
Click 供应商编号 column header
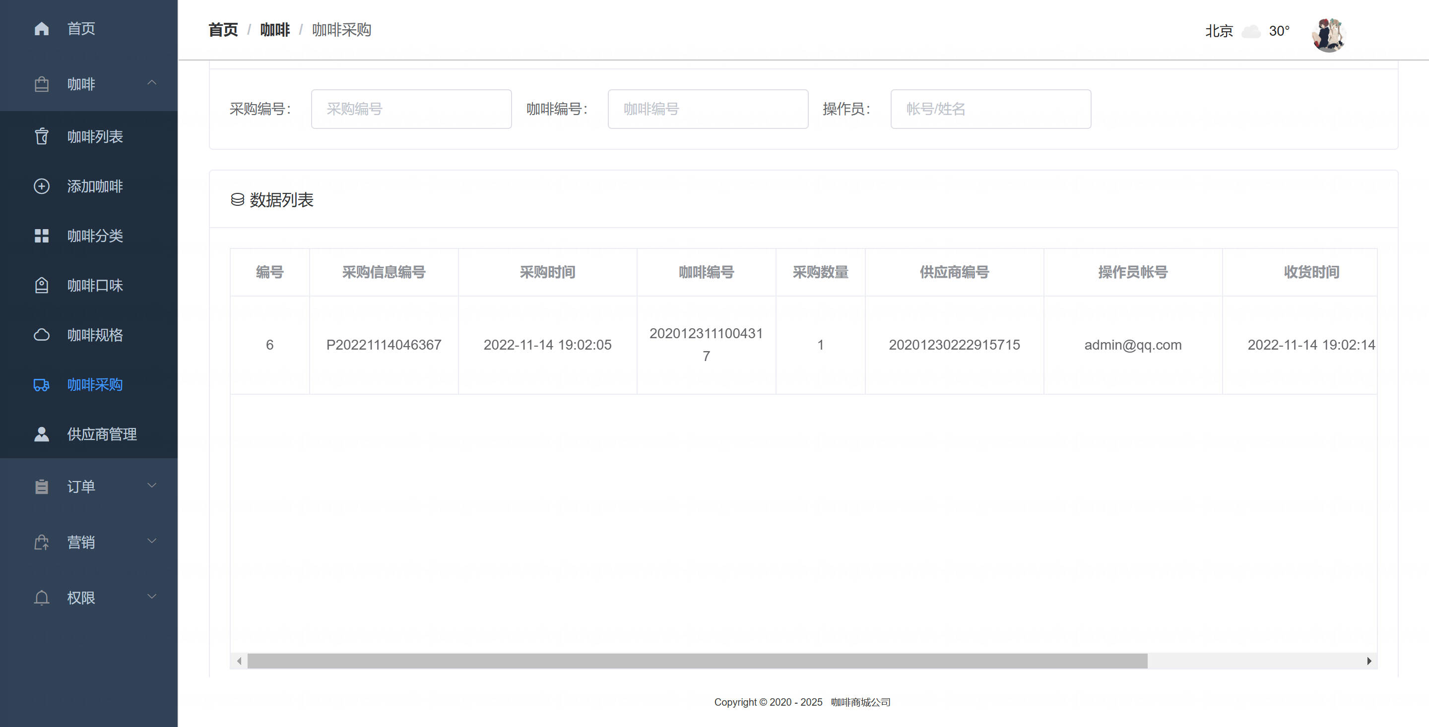click(955, 272)
